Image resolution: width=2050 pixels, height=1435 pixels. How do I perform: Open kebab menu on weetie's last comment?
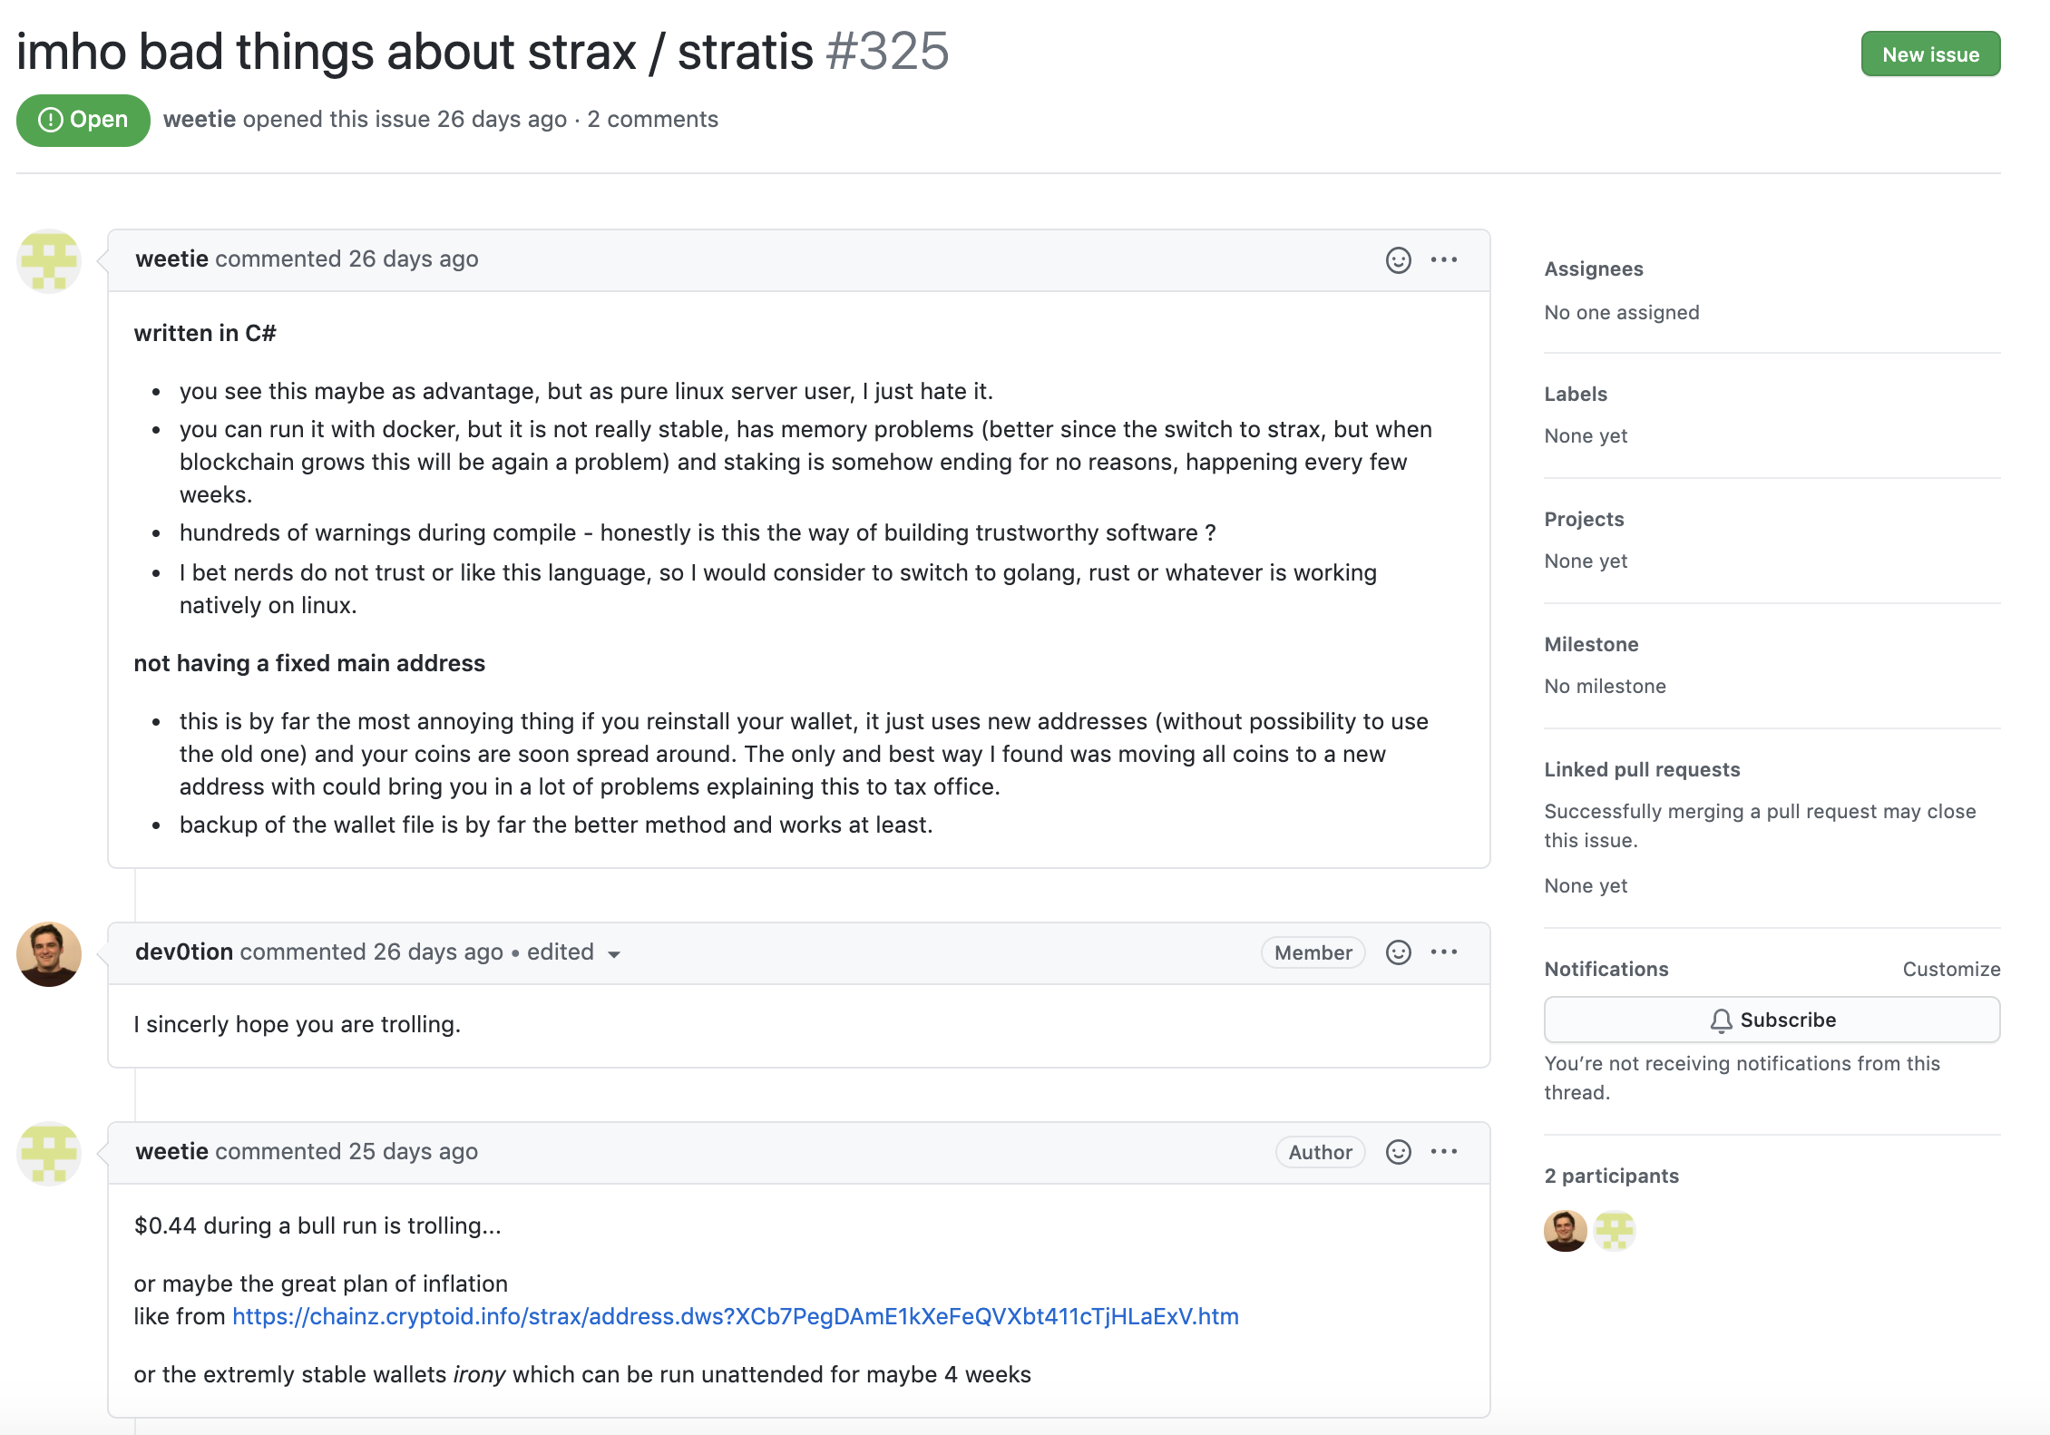point(1444,1152)
